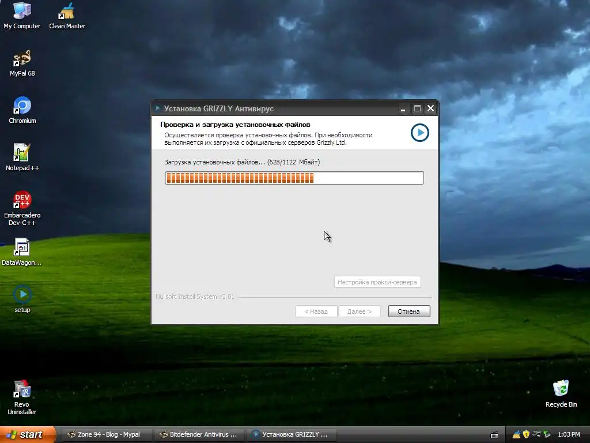The width and height of the screenshot is (590, 443).
Task: Click the disabled Далее next button
Action: pyautogui.click(x=360, y=311)
